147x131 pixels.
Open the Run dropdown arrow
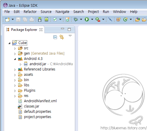tap(92, 19)
